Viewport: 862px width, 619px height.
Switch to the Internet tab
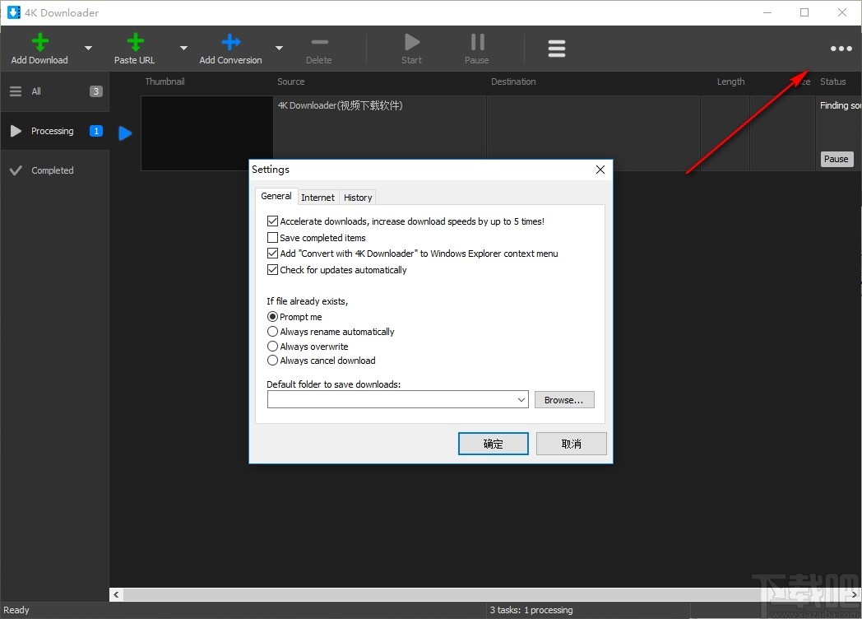[x=317, y=197]
